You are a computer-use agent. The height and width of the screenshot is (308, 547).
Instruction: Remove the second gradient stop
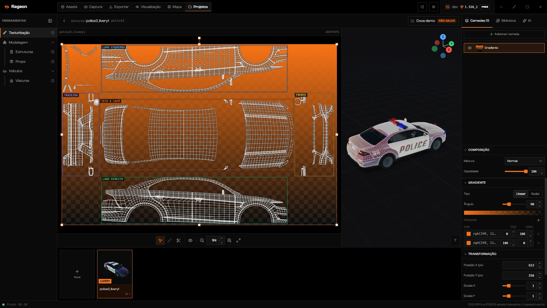point(538,243)
